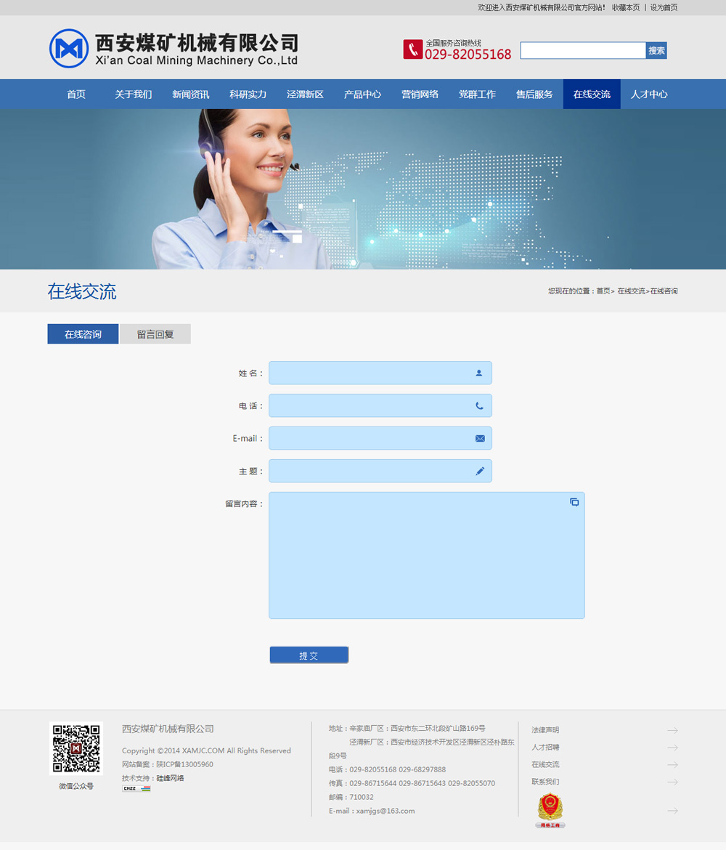Click the company logo icon
This screenshot has width=726, height=850.
coord(69,49)
